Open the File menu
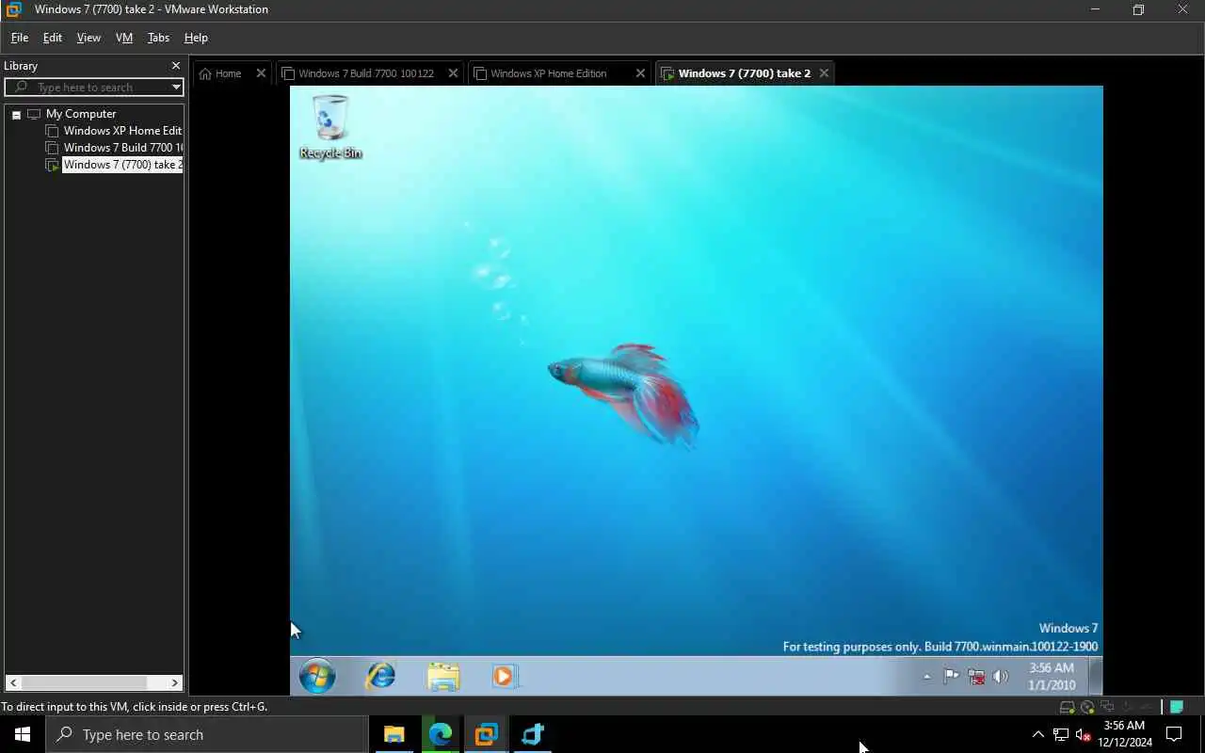This screenshot has height=753, width=1205. [x=19, y=38]
